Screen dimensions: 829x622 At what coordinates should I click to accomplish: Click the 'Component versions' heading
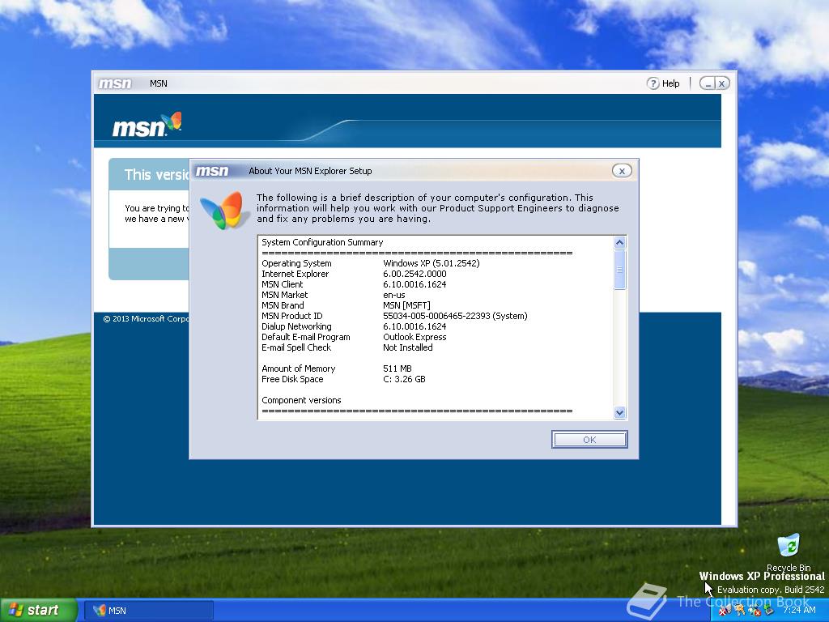click(301, 400)
